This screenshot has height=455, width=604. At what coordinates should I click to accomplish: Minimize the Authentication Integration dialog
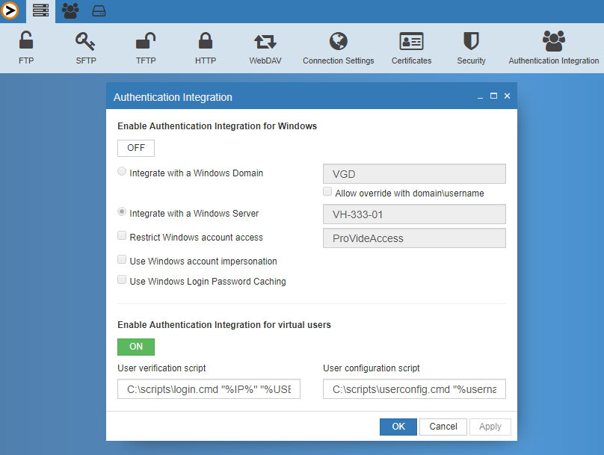(480, 96)
